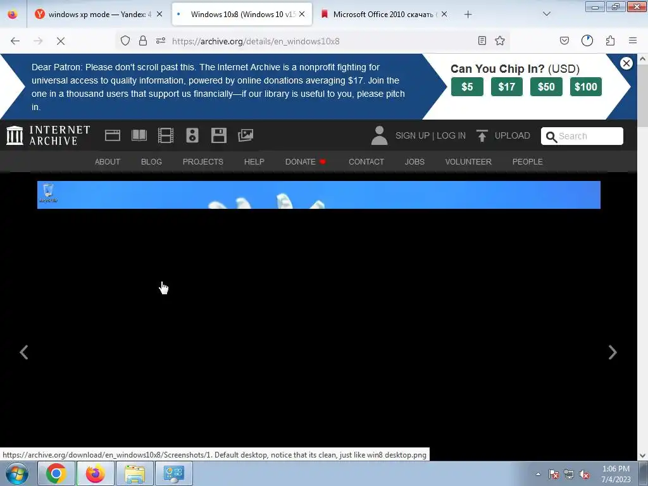
Task: Show hidden tray icons arrow
Action: [538, 474]
